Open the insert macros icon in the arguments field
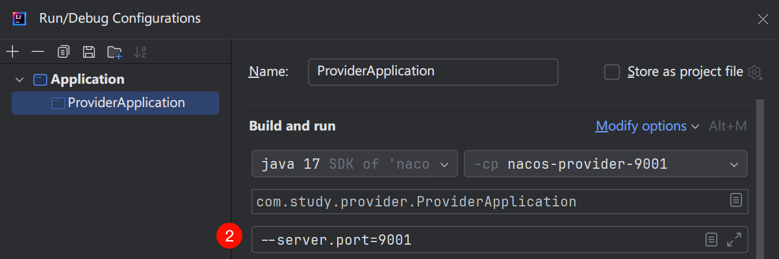 711,240
